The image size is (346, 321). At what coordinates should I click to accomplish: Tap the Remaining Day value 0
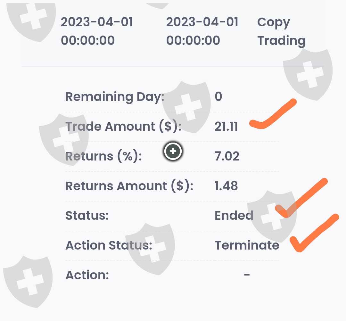[218, 97]
